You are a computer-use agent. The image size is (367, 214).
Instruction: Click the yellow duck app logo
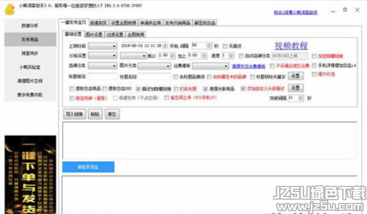(10, 10)
